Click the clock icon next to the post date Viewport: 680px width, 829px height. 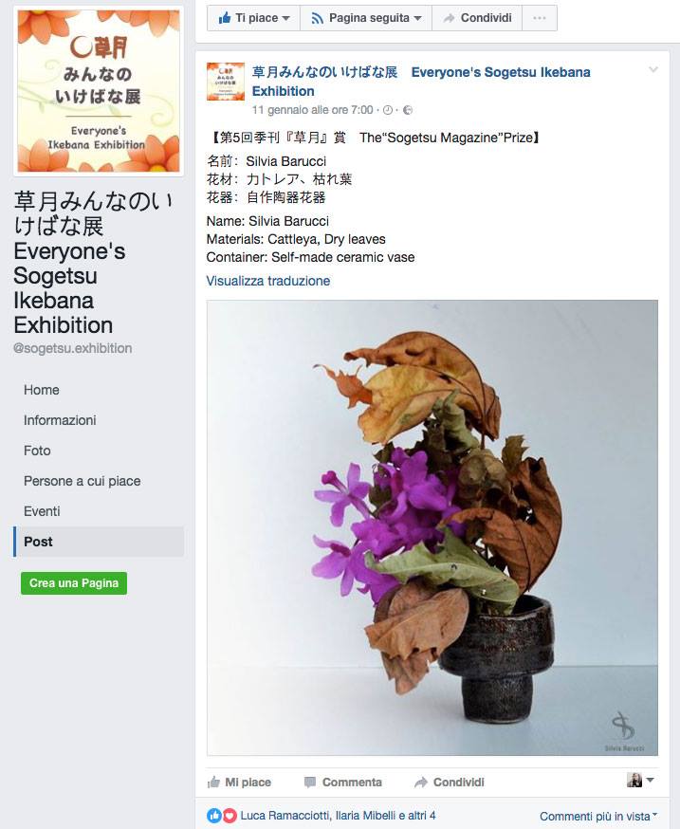388,110
